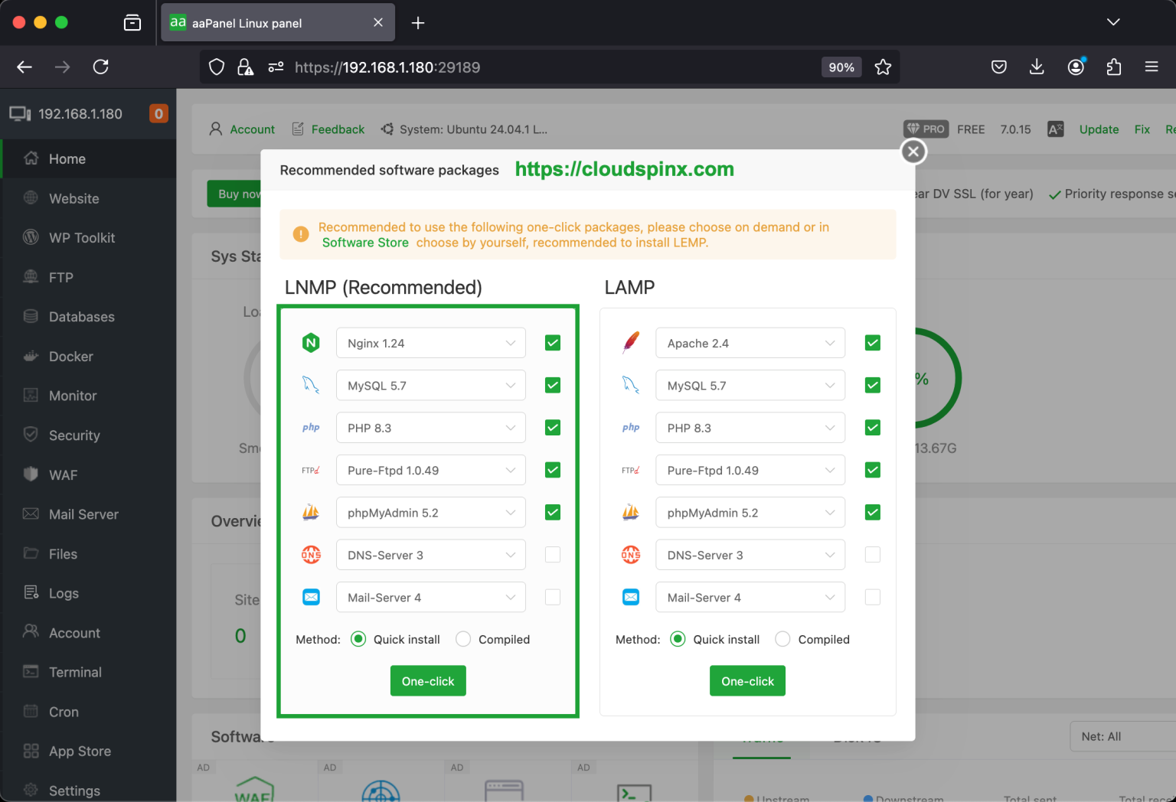This screenshot has width=1176, height=802.
Task: Uncheck phpMyAdmin 5.2 in the LNMP package list
Action: coord(552,512)
